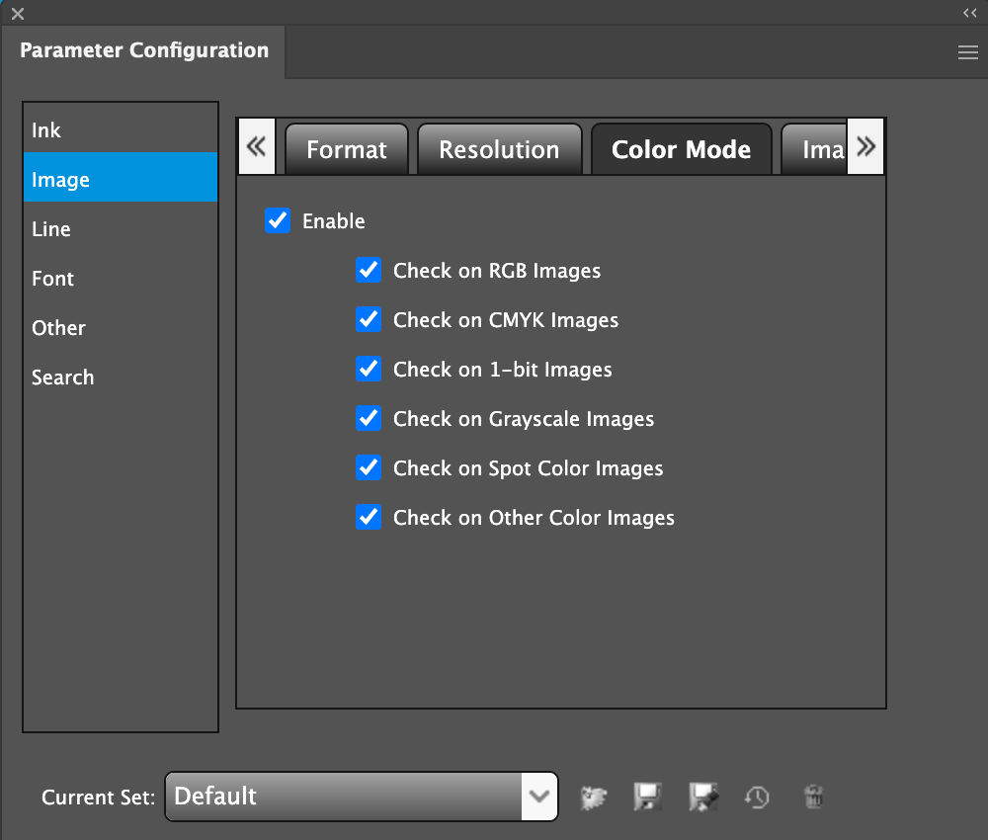This screenshot has width=988, height=840.
Task: Open the Format tab
Action: tap(347, 150)
